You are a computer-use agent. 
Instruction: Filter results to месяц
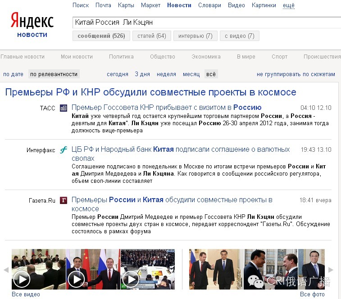point(191,74)
